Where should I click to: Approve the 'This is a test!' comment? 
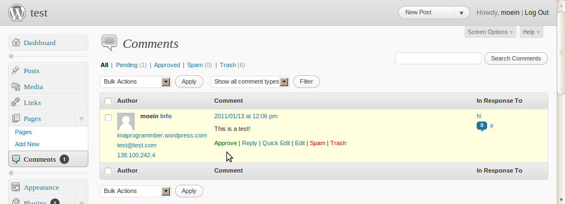coord(225,143)
